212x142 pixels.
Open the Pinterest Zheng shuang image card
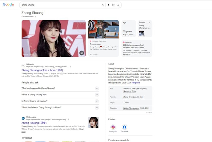[x=104, y=38]
